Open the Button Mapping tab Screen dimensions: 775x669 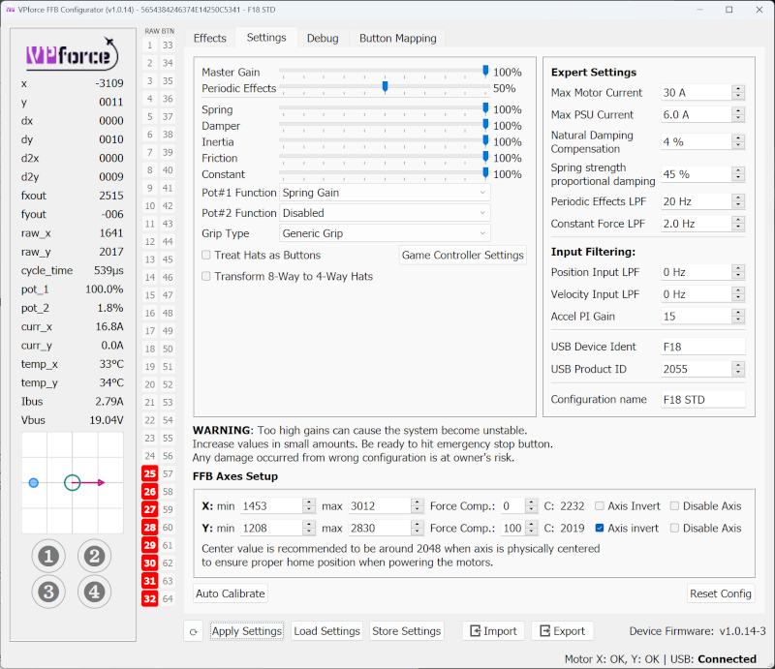point(397,38)
